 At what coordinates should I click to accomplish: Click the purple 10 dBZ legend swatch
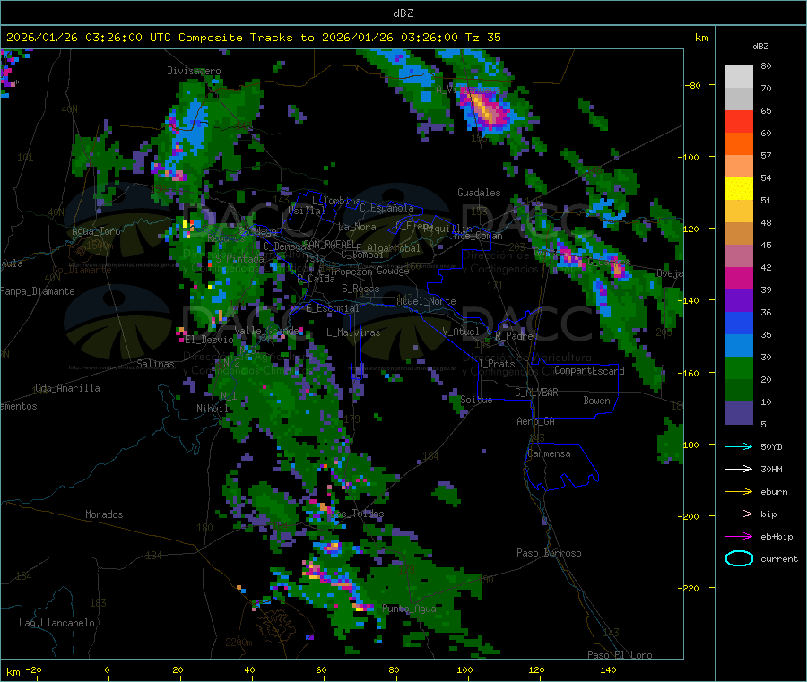pos(739,413)
